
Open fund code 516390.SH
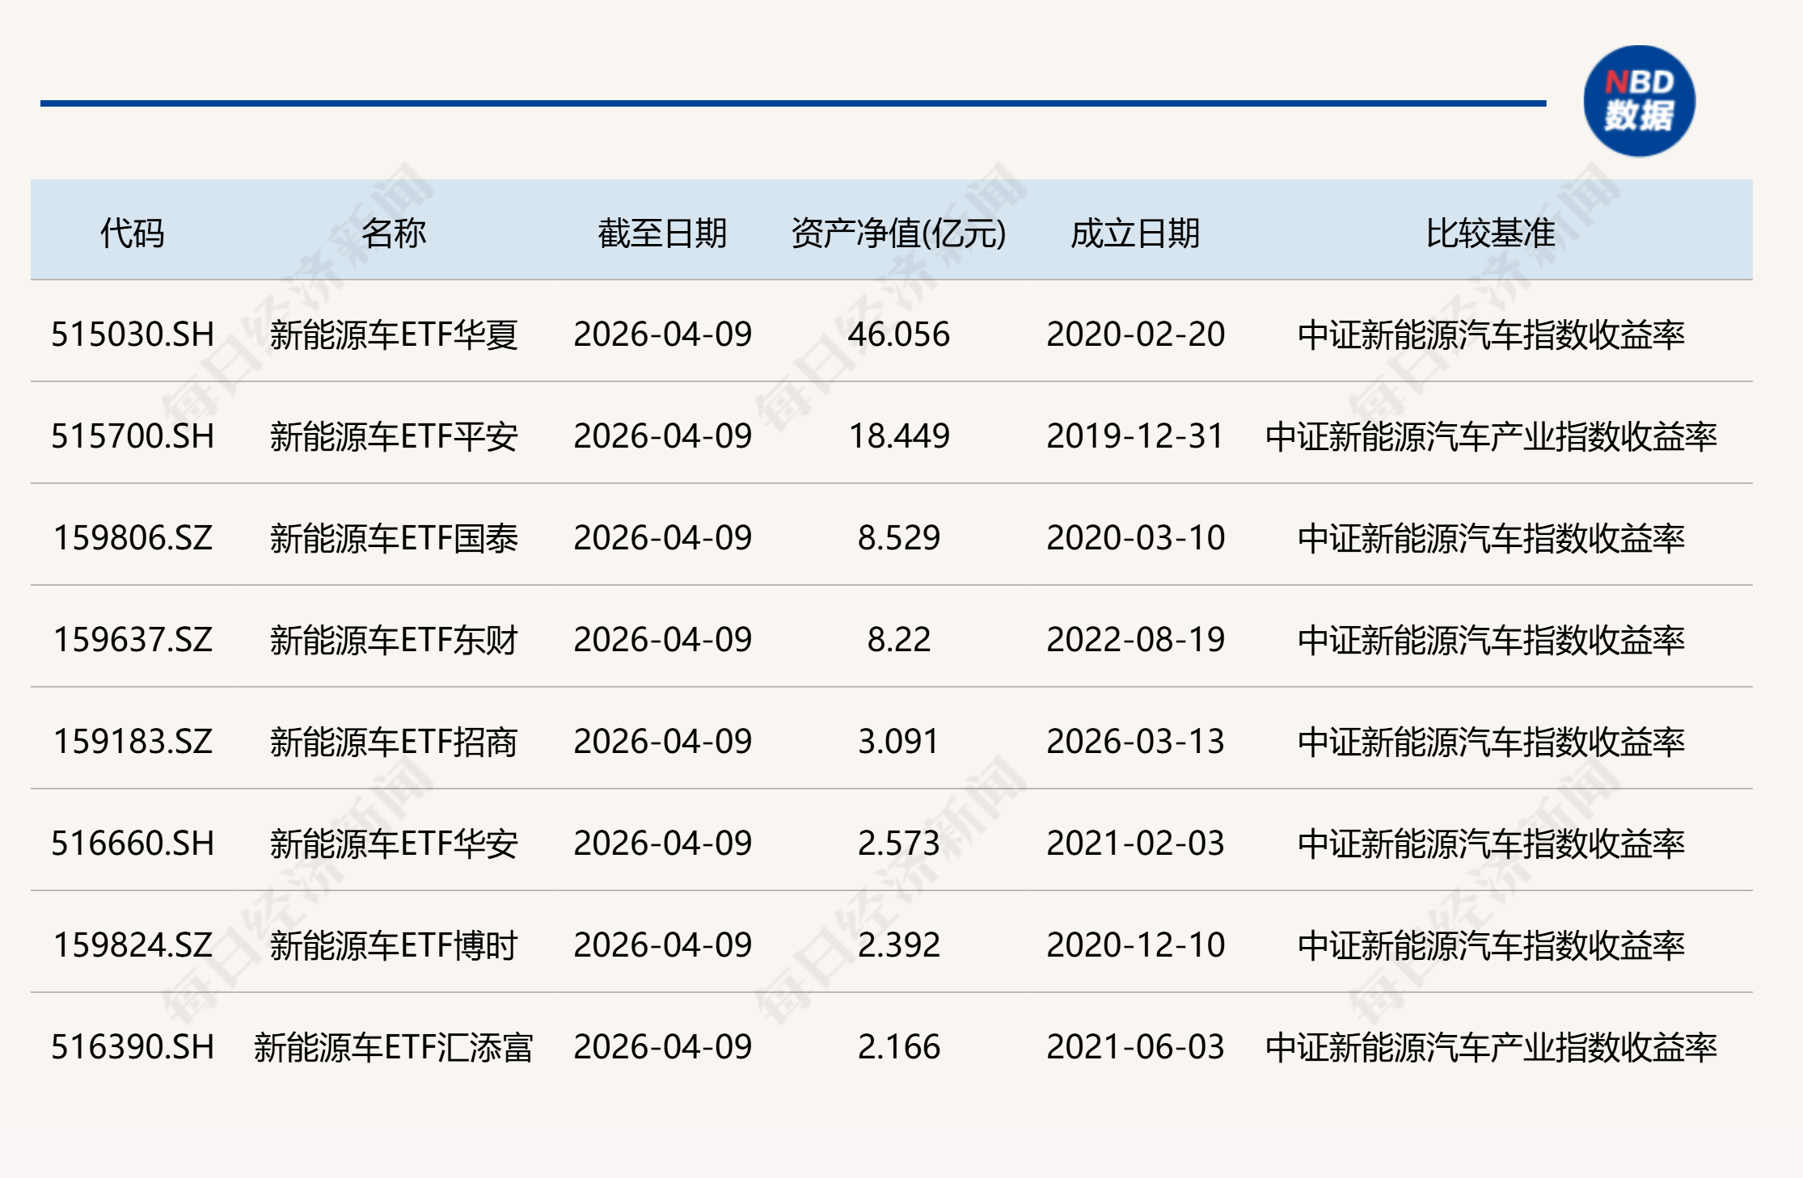tap(132, 1045)
